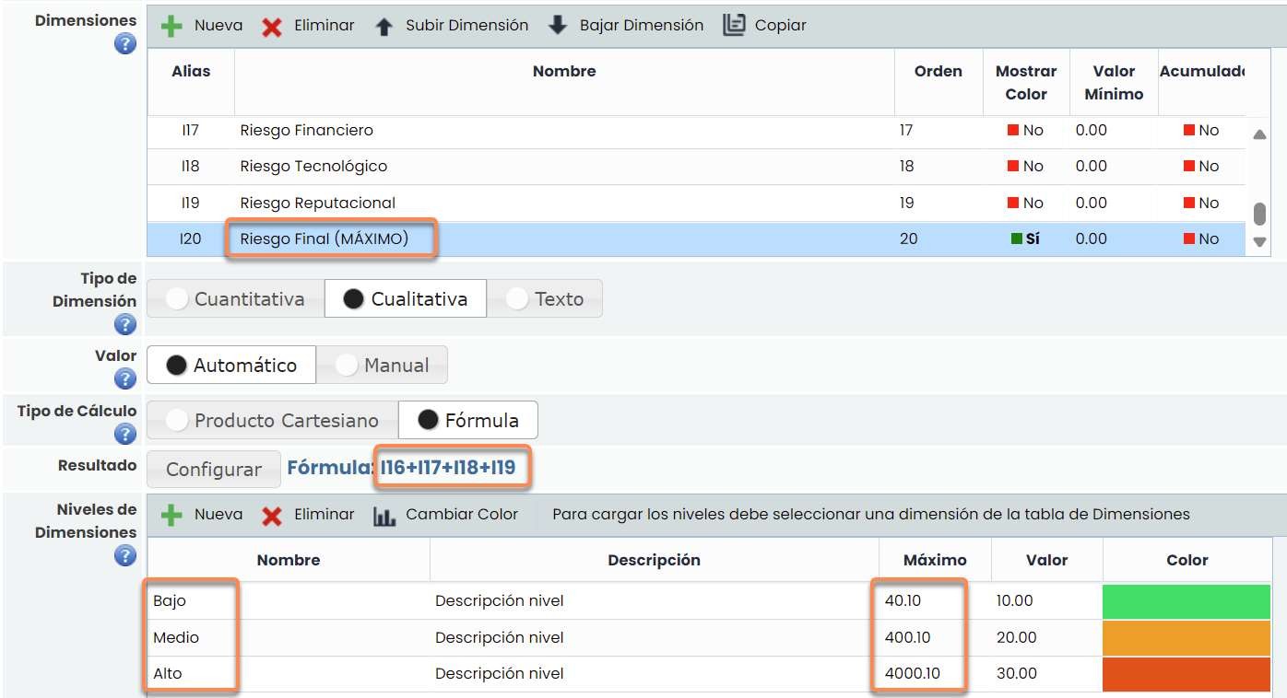Choose Producto Cartesiano calculation type
This screenshot has width=1287, height=698.
[x=273, y=421]
